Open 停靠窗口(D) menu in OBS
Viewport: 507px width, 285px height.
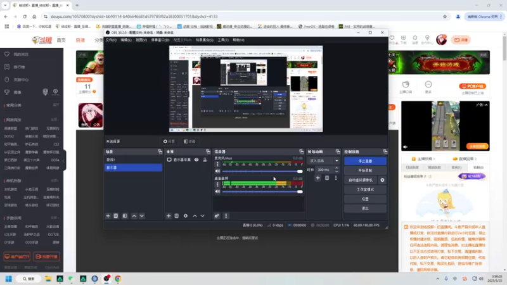click(x=160, y=40)
